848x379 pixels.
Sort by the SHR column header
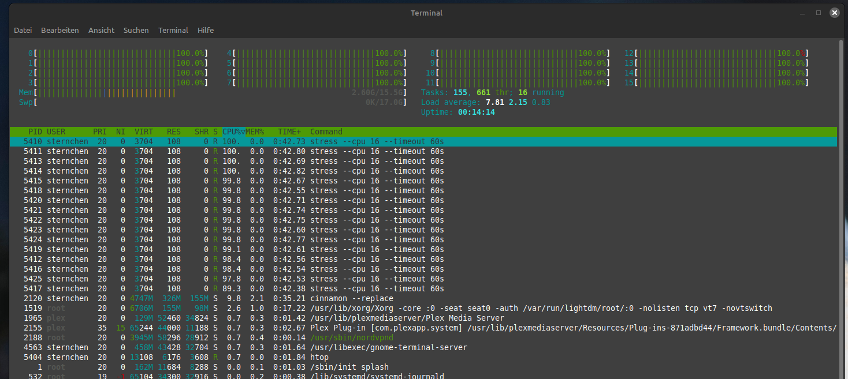202,132
